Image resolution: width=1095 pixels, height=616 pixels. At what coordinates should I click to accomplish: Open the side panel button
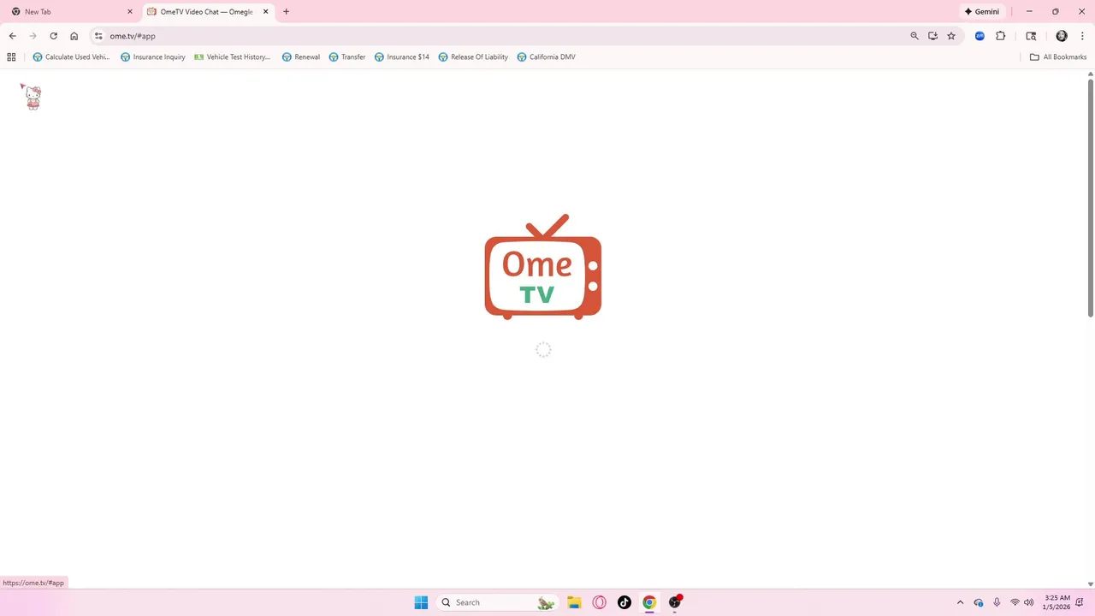1031,36
